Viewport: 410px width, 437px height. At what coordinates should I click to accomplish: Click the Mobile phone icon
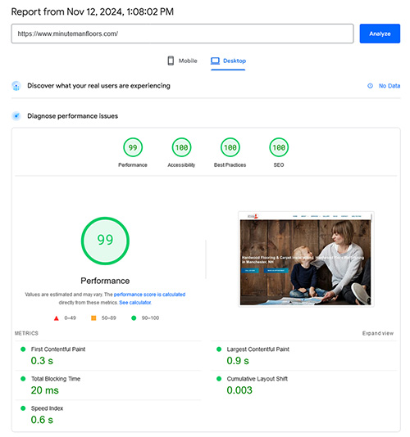click(x=171, y=61)
